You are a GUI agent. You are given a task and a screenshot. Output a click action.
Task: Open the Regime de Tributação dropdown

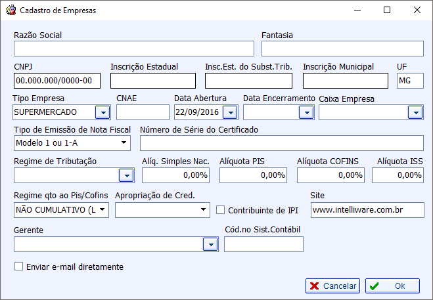(126, 175)
